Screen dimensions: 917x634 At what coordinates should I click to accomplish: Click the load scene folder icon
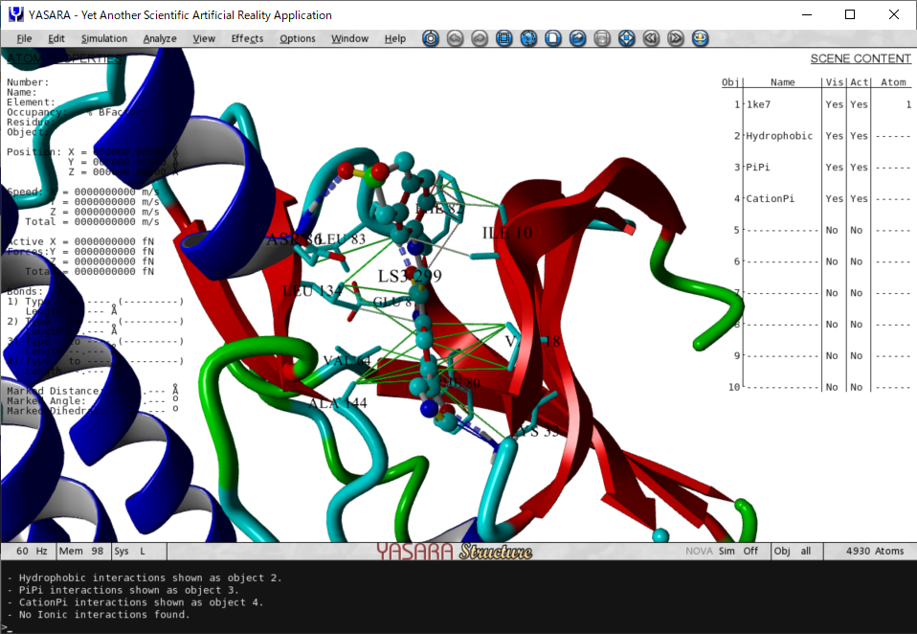pyautogui.click(x=576, y=38)
